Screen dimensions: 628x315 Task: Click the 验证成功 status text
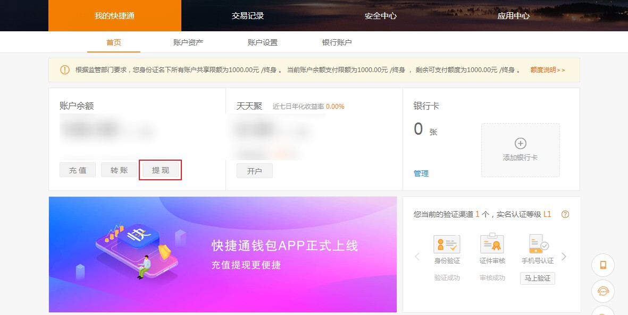click(447, 278)
